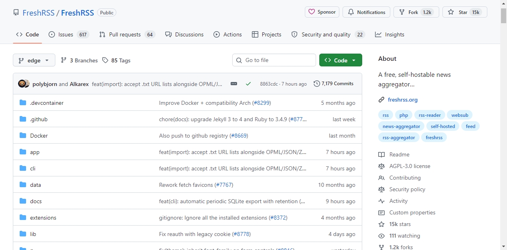Expand the edge branch dropdown

[34, 60]
